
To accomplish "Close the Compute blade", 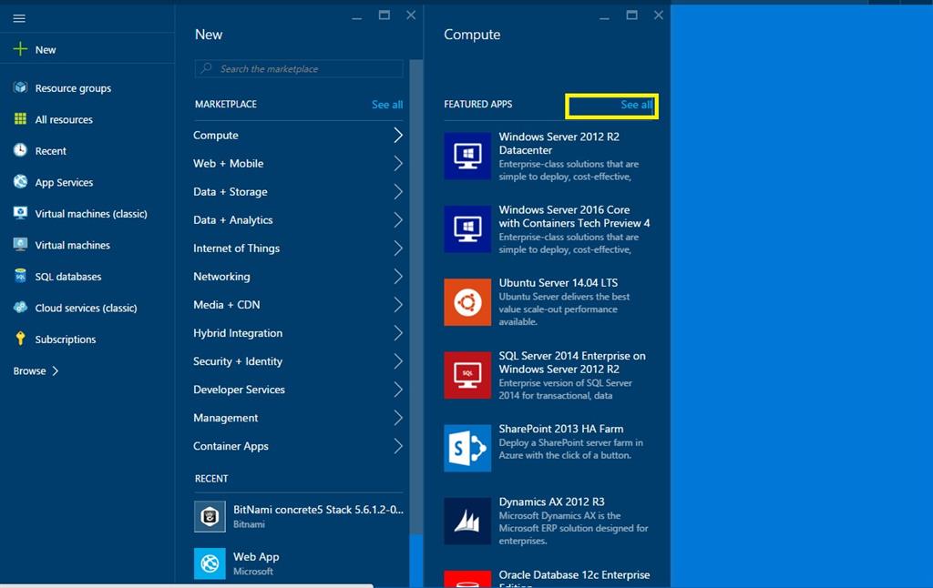I will (x=658, y=15).
